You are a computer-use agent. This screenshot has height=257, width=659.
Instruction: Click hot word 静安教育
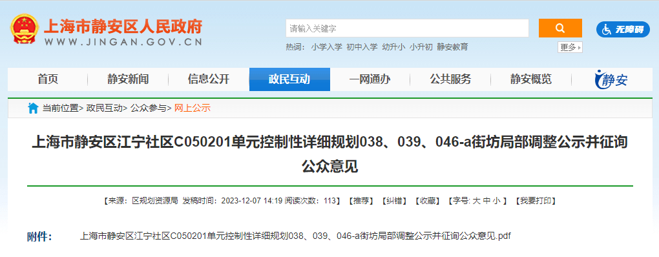(452, 47)
